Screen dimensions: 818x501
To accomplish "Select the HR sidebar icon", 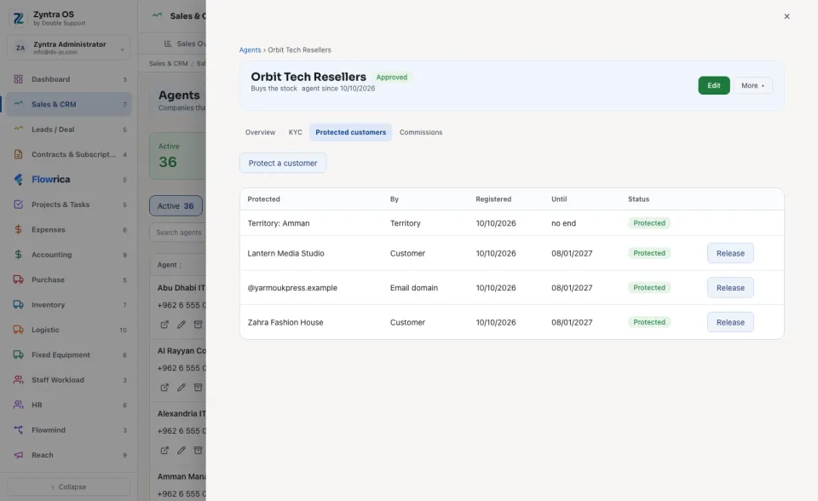I will [x=18, y=405].
